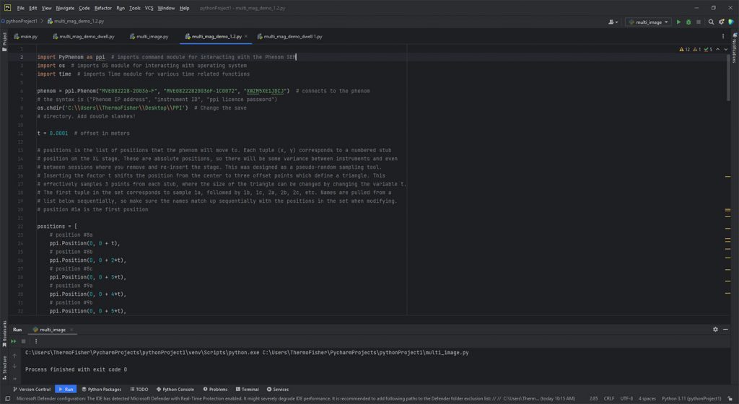Open the Refactor menu

pyautogui.click(x=102, y=8)
